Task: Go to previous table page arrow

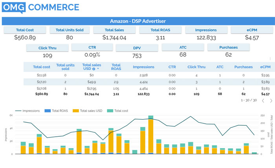Action: (262, 101)
